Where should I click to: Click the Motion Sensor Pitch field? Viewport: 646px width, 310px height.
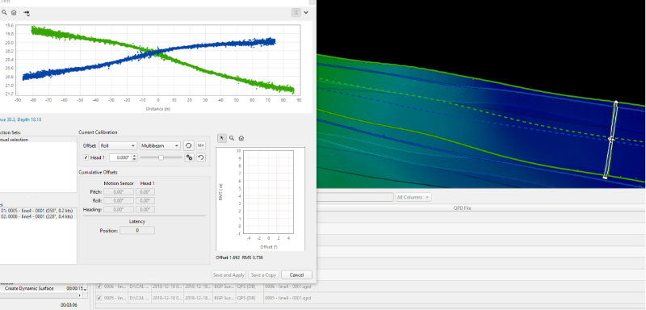coord(119,192)
